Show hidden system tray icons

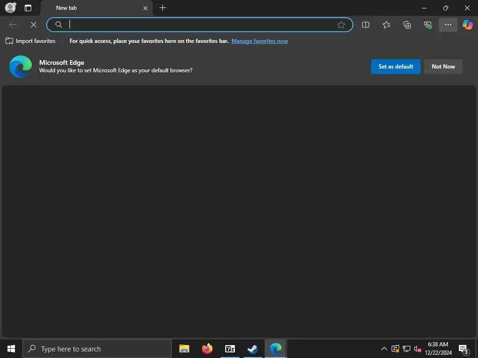tap(384, 349)
